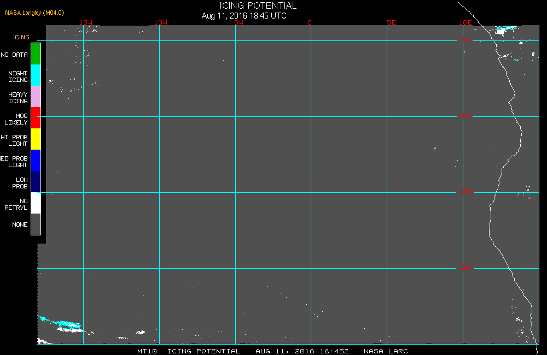Click the yellow HI PROB LIGHT swatch
Viewport: 547px width, 355px height.
[x=36, y=139]
